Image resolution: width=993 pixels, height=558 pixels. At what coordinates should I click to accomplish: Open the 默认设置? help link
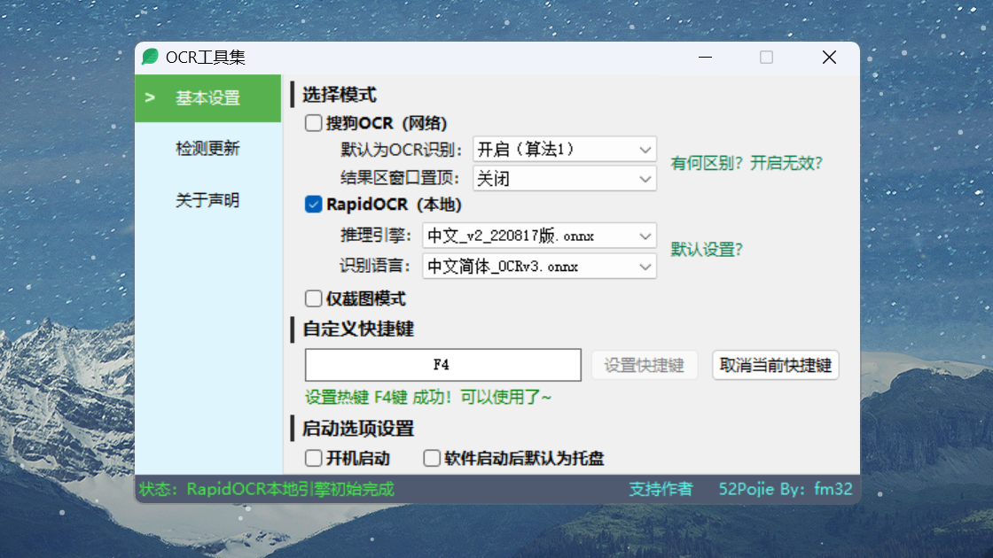tap(707, 249)
